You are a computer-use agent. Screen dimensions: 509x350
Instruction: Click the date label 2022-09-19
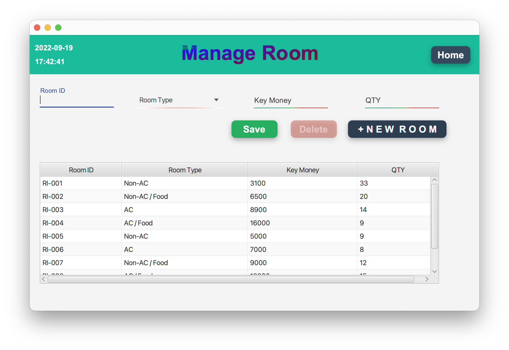[53, 48]
